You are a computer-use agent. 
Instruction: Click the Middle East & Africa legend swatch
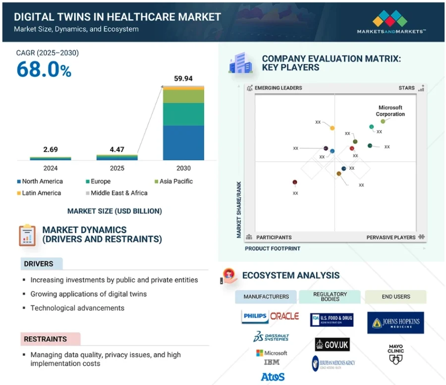tap(88, 193)
